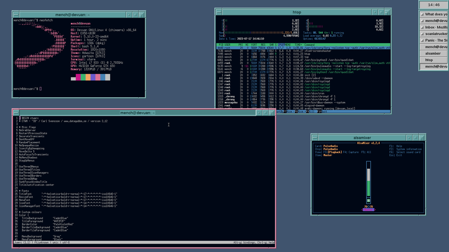The width and height of the screenshot is (449, 252).
Task: Select 'What does yo' entry in icon manager
Action: 434,14
